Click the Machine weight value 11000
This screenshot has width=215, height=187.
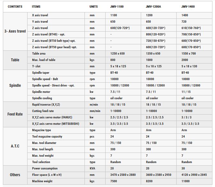[x=185, y=181]
